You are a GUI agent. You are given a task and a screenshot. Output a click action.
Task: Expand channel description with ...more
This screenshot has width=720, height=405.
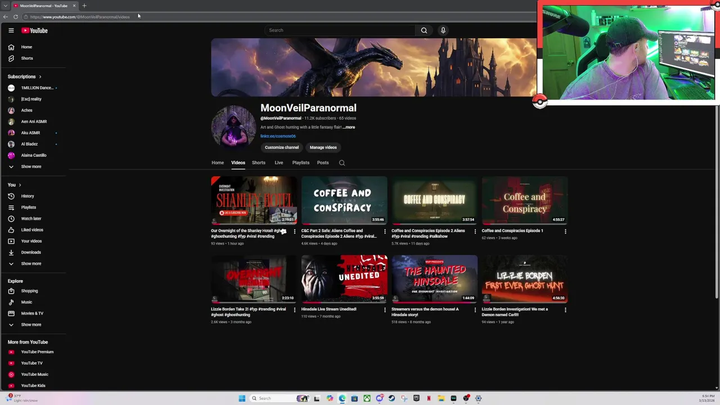[x=349, y=127]
